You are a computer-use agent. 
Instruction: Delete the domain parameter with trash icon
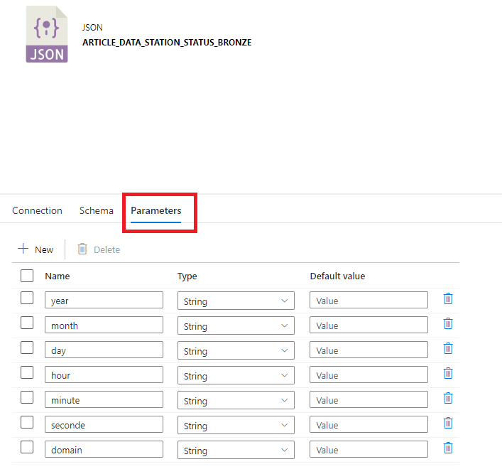tap(448, 448)
